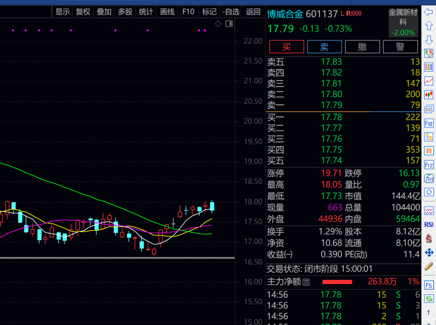Viewport: 436px width, 325px height.
Task: Click the orange 自 self-select sidebar icon
Action: click(x=428, y=151)
